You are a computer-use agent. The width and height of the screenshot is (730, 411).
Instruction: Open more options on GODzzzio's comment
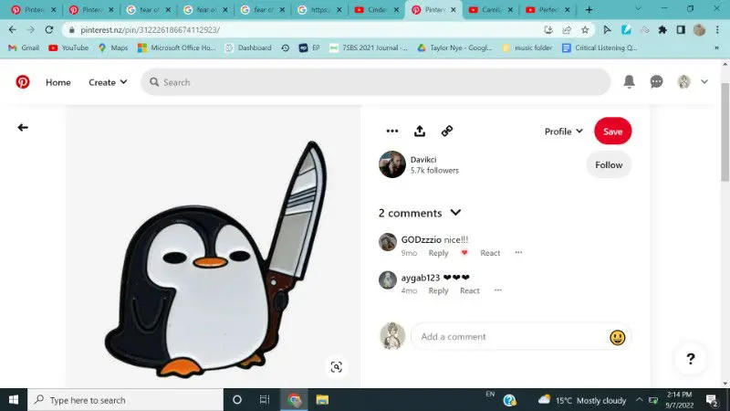tap(518, 253)
